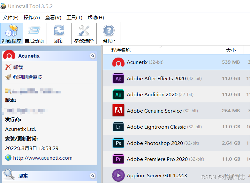Select the Adobe Premiere Pro 2020 icon
The image size is (250, 183).
coord(118,159)
